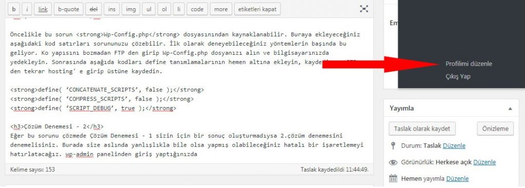Click the eye icon beside Görünürlük
Image resolution: width=525 pixels, height=188 pixels.
(393, 162)
